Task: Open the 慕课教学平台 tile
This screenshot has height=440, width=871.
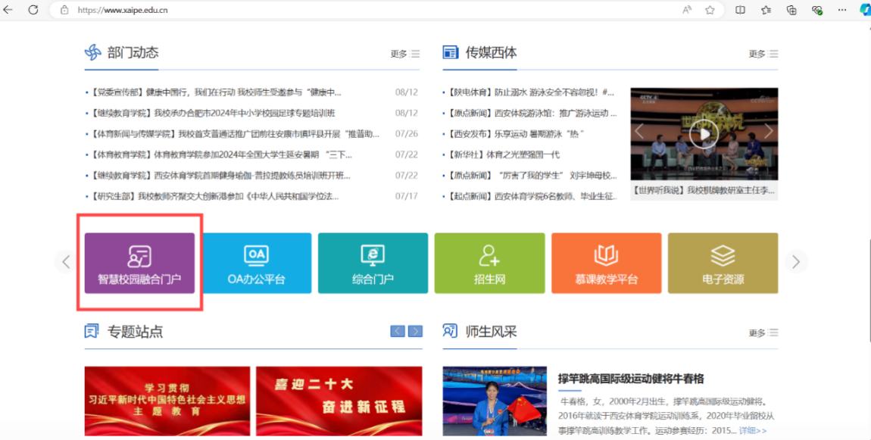Action: click(x=606, y=263)
